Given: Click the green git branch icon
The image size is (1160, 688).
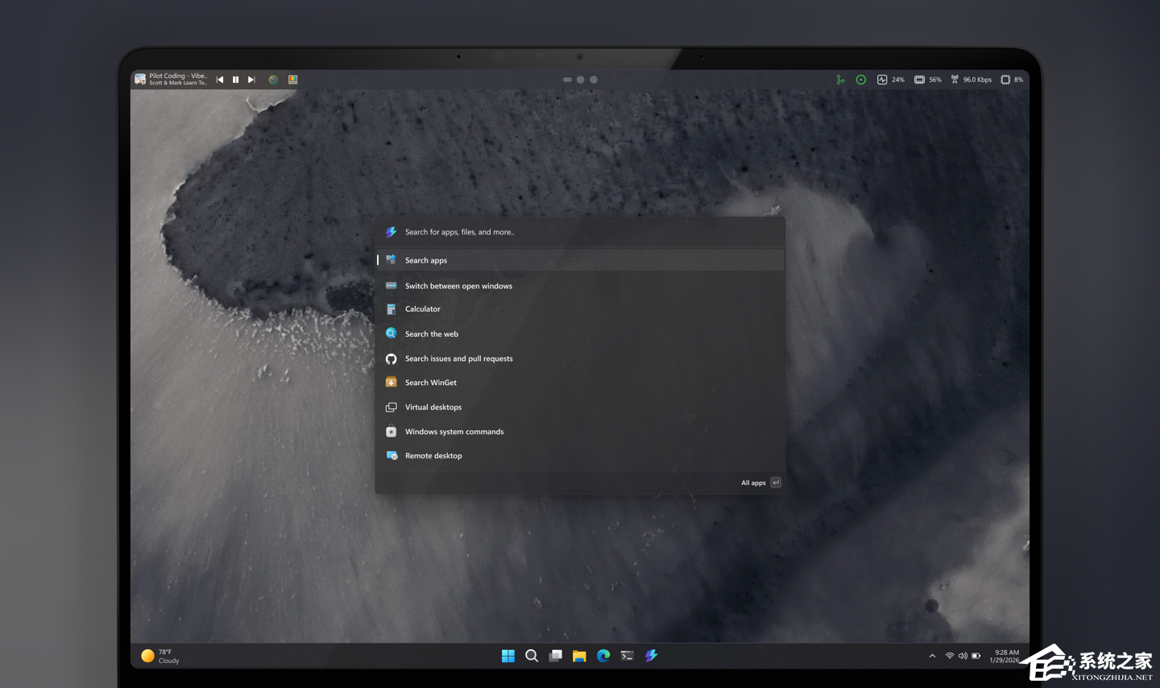Looking at the screenshot, I should [x=840, y=80].
